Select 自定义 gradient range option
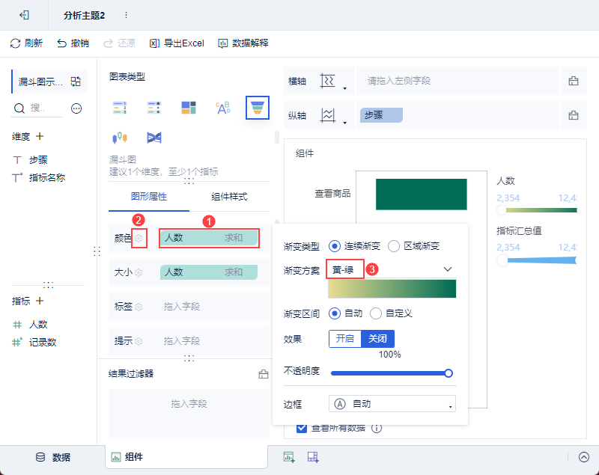599x475 pixels. coord(376,313)
